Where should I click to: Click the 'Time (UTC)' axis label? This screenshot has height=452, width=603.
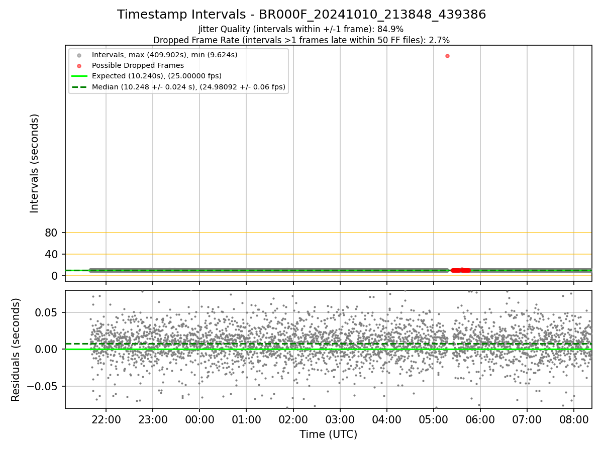[329, 434]
